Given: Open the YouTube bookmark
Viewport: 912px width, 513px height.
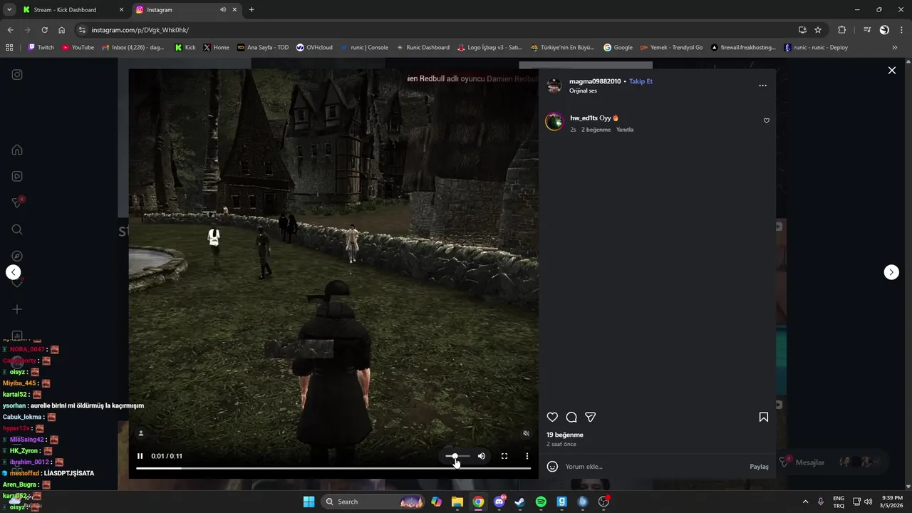Looking at the screenshot, I should (78, 48).
